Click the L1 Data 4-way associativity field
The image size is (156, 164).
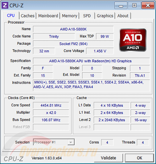(140, 105)
